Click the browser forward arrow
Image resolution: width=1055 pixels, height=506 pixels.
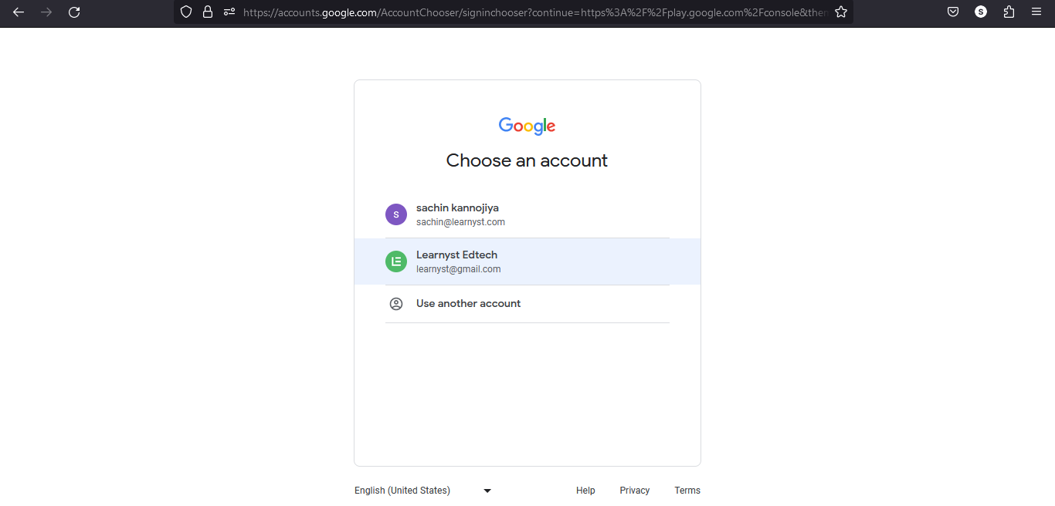(46, 12)
